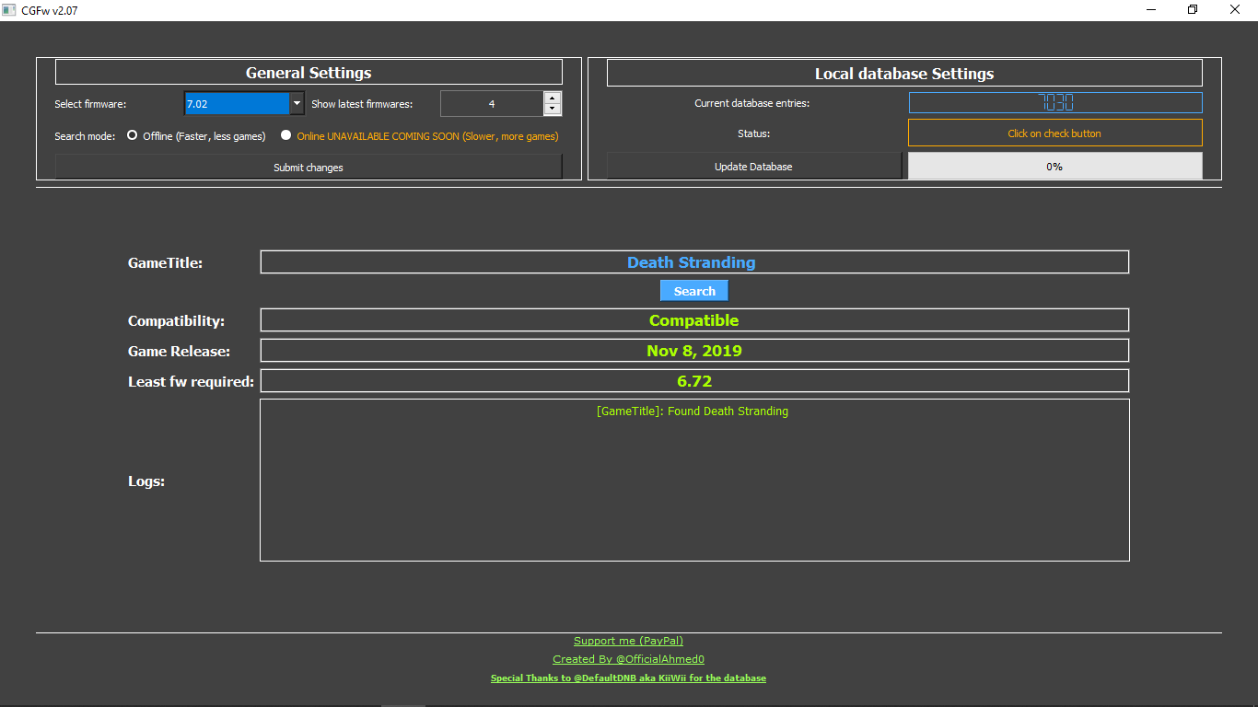The image size is (1258, 707).
Task: Click the Current database entries counter display
Action: (x=1055, y=102)
